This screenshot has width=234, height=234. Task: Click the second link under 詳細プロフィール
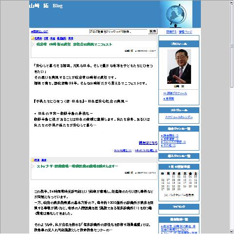169,98
